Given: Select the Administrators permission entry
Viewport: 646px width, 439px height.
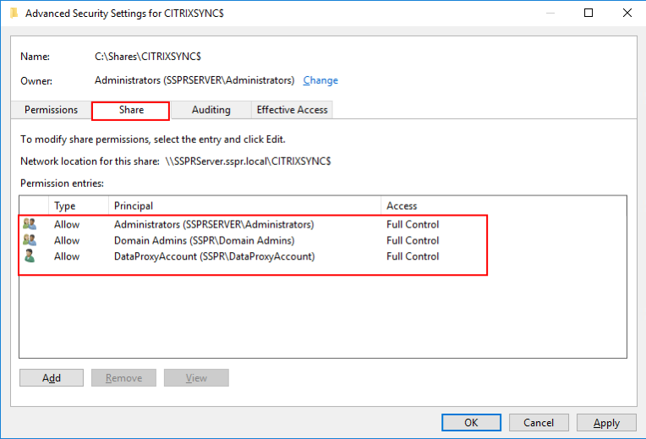Looking at the screenshot, I should click(214, 225).
